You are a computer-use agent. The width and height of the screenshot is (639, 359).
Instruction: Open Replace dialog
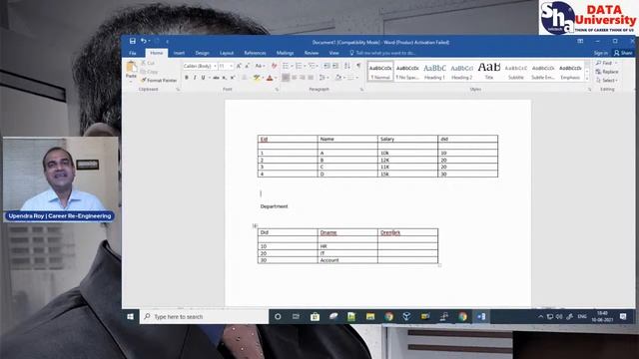tap(607, 72)
